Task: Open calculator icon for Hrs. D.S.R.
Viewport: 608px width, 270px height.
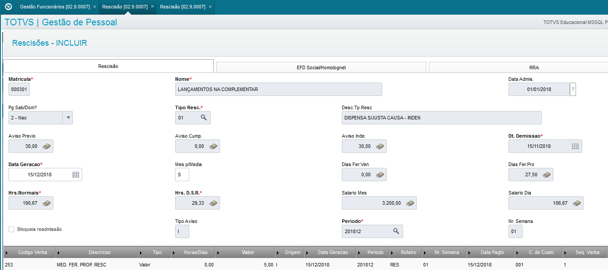Action: (213, 203)
